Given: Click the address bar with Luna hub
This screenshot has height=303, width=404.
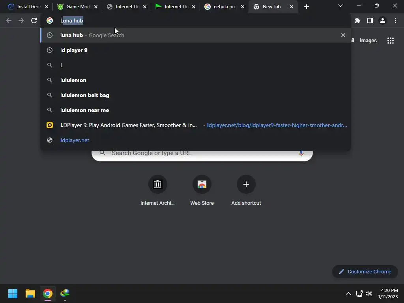Looking at the screenshot, I should [196, 21].
